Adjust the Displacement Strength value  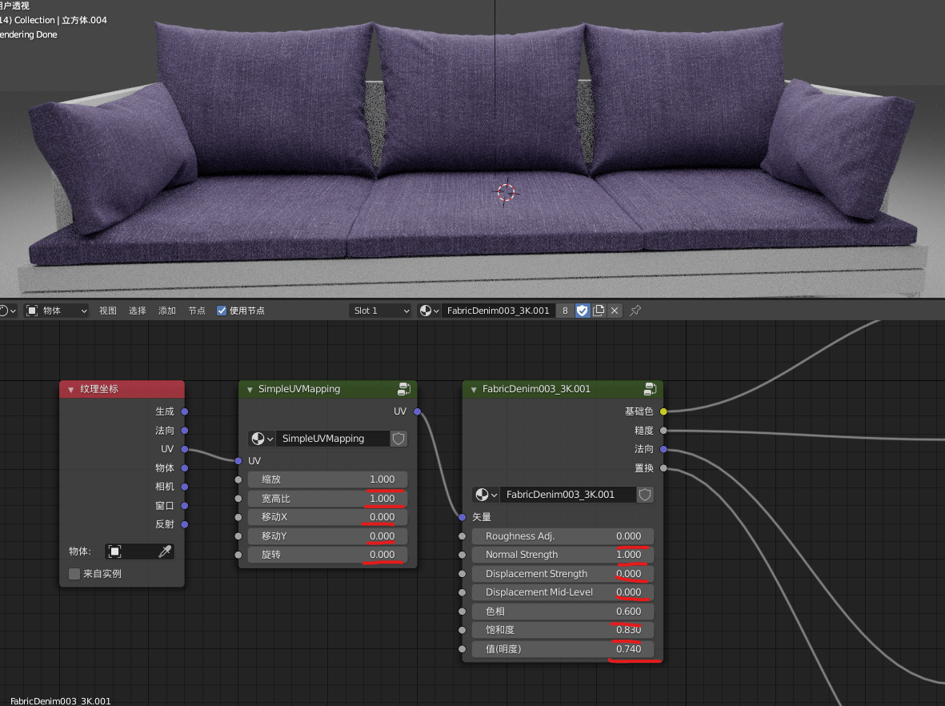coord(563,573)
